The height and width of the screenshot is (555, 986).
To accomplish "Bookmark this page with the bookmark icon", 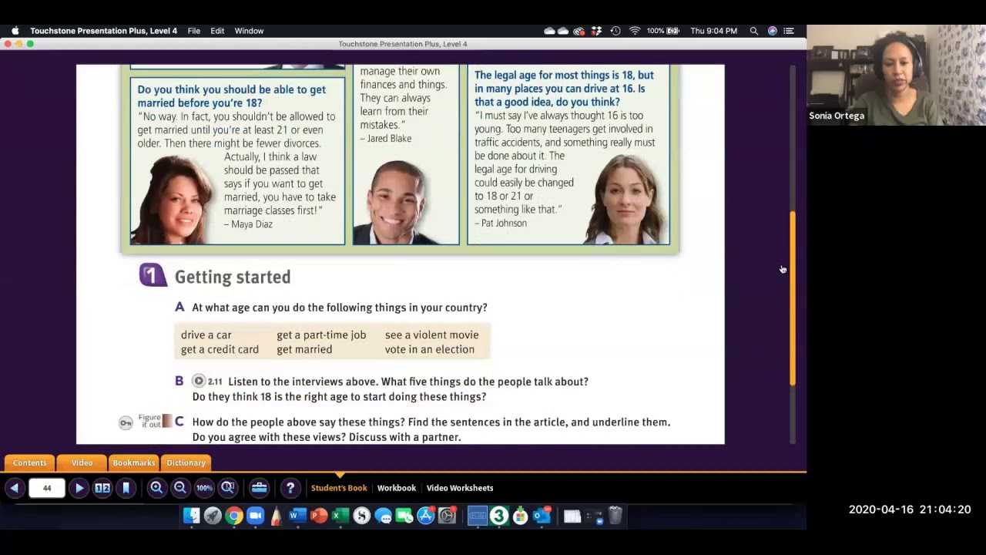I will 126,488.
